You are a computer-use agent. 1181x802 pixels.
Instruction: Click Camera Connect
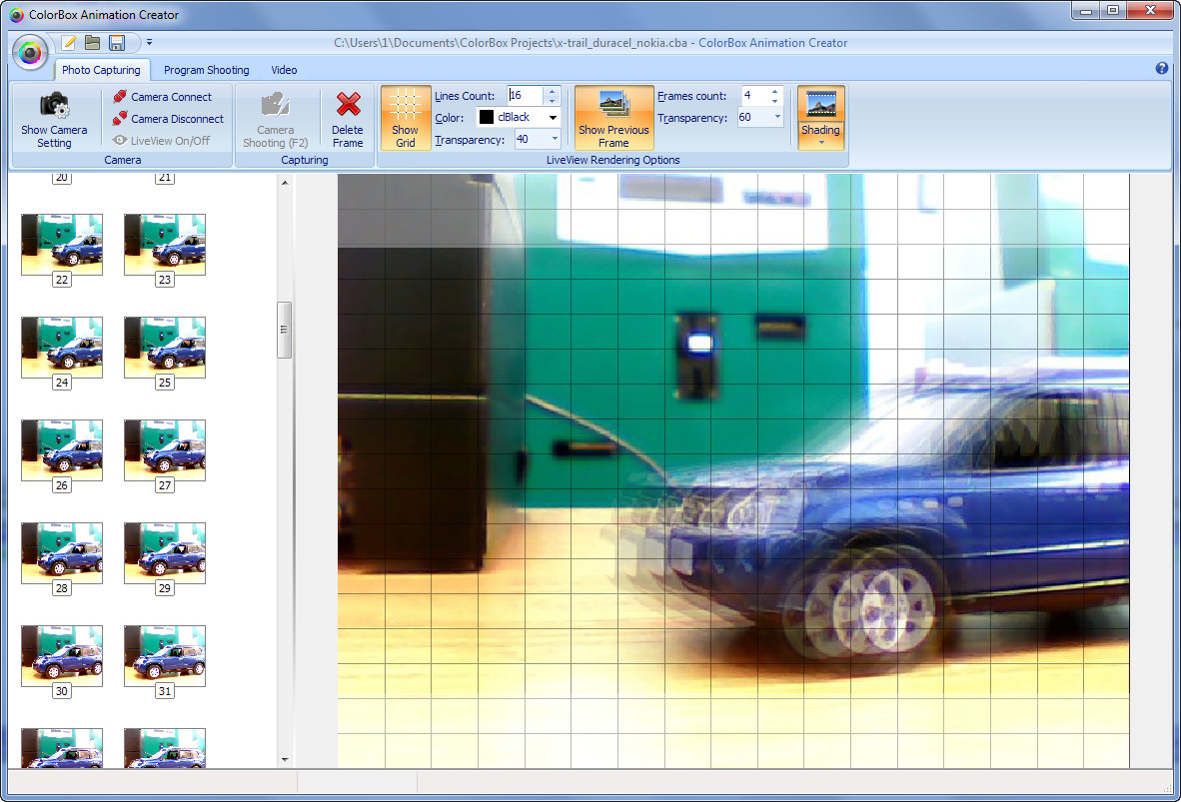coord(163,97)
